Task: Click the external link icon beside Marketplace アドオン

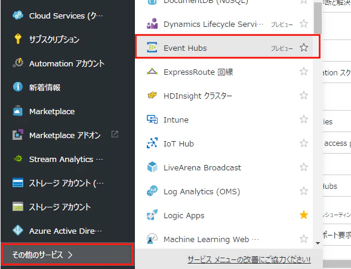Action: pyautogui.click(x=115, y=134)
